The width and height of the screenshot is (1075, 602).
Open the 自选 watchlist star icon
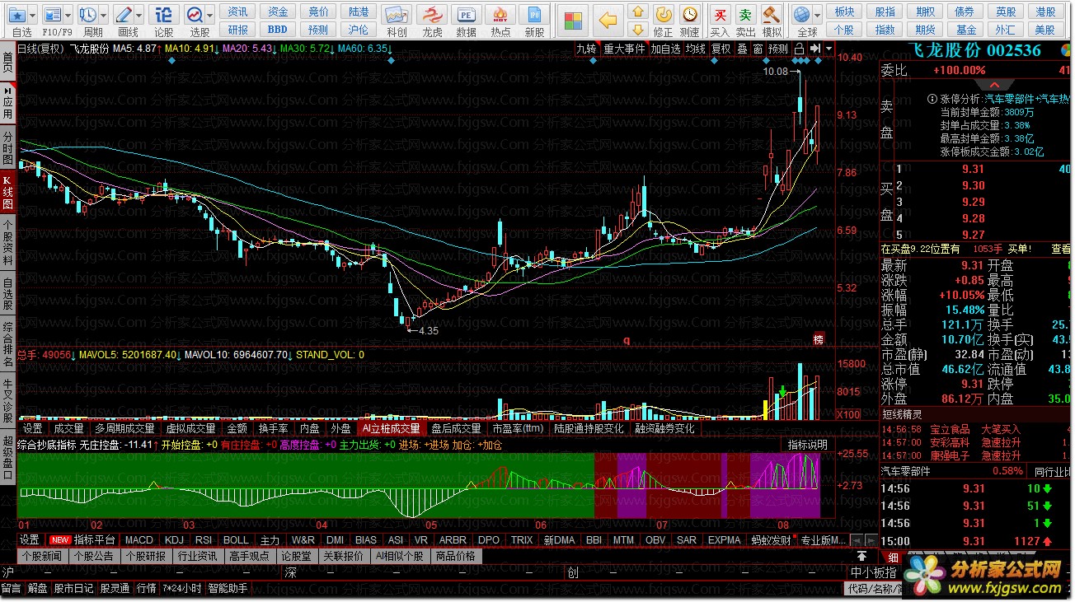point(17,15)
